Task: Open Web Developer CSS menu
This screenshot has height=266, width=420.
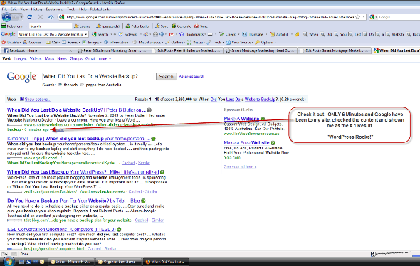Action: (x=52, y=42)
